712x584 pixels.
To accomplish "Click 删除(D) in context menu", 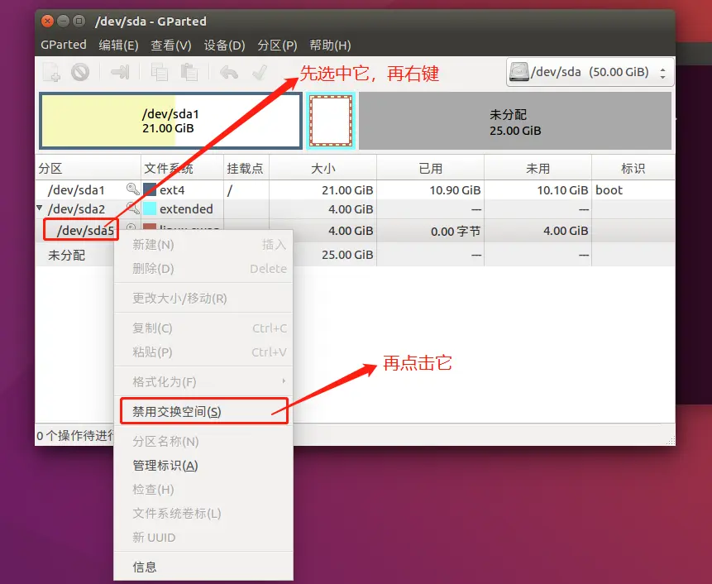I will 203,268.
